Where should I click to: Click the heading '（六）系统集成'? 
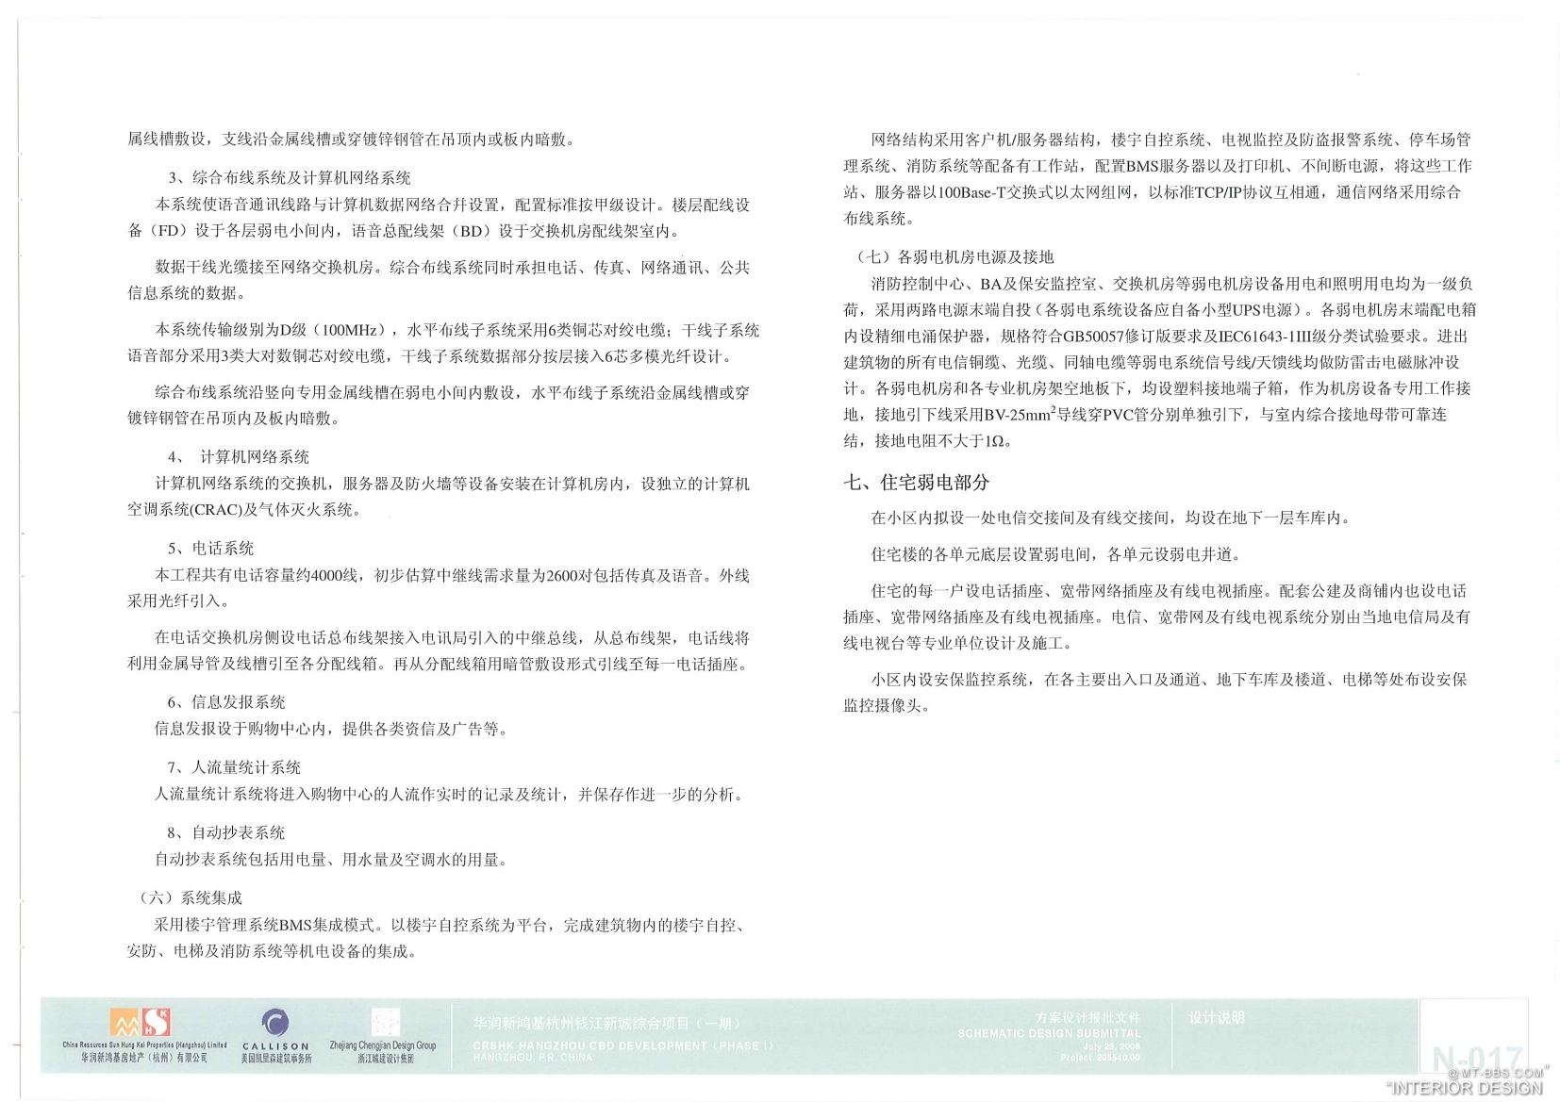(191, 898)
